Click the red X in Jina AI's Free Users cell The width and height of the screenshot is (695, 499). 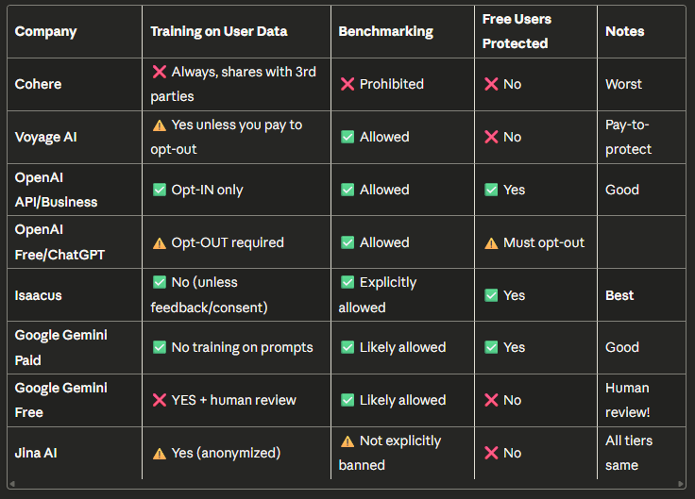pyautogui.click(x=491, y=453)
